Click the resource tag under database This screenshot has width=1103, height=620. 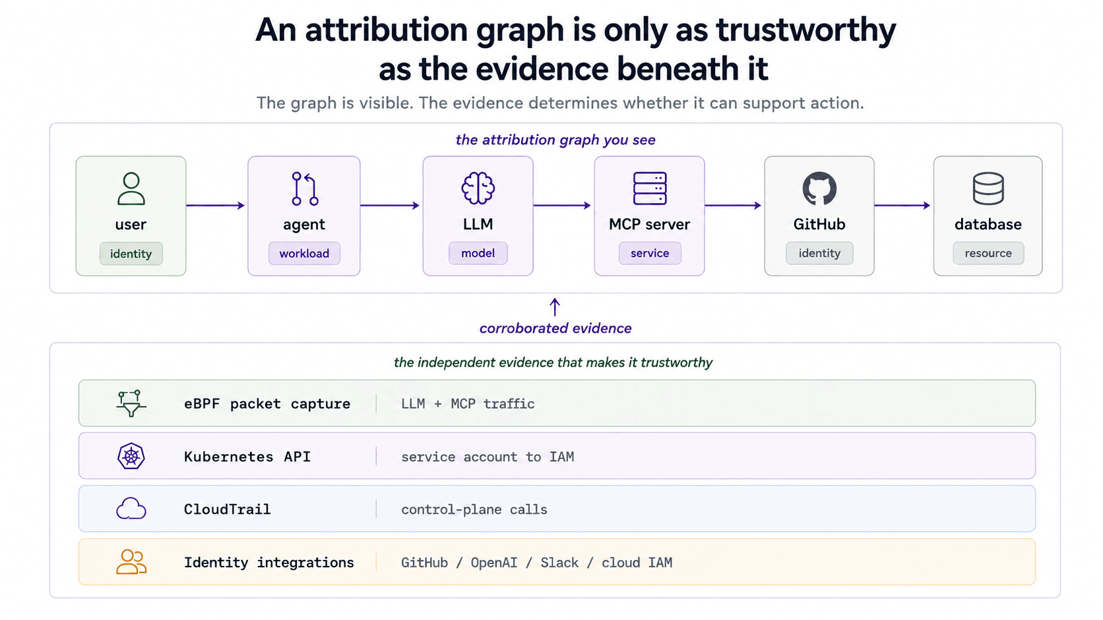[988, 253]
